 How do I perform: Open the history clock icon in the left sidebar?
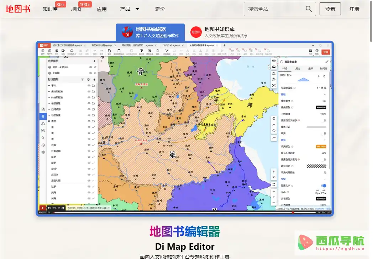coord(43,145)
